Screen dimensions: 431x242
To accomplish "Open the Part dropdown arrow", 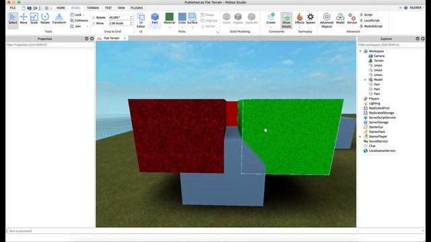I will (155, 27).
